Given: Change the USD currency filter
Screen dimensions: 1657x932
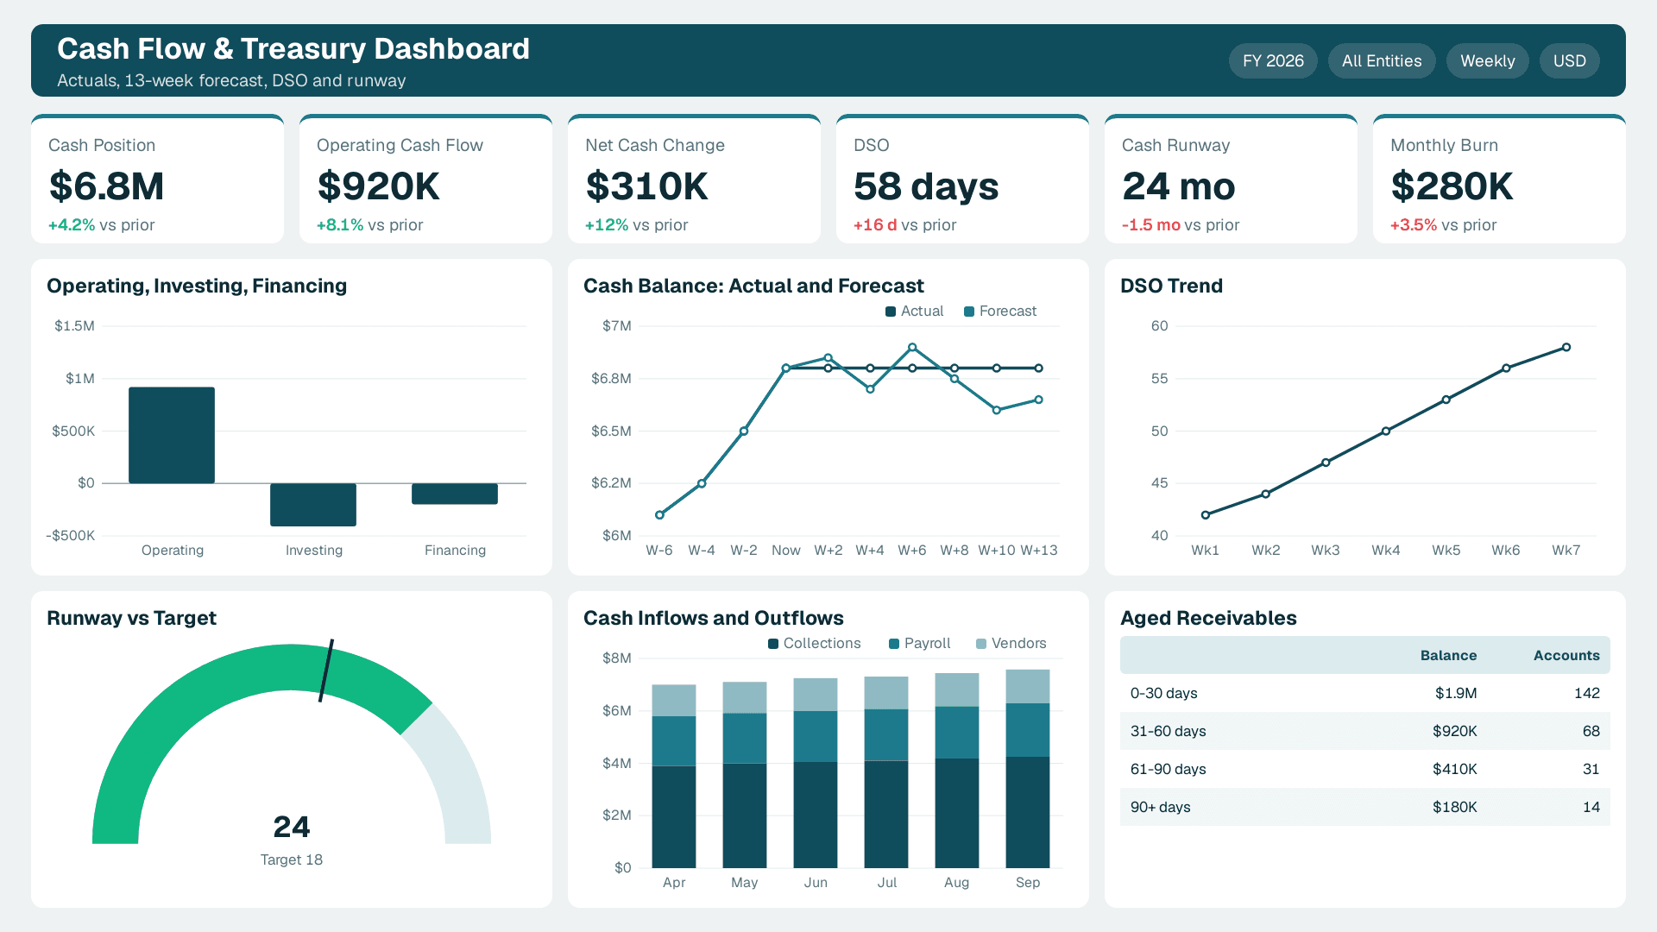Looking at the screenshot, I should pyautogui.click(x=1569, y=61).
